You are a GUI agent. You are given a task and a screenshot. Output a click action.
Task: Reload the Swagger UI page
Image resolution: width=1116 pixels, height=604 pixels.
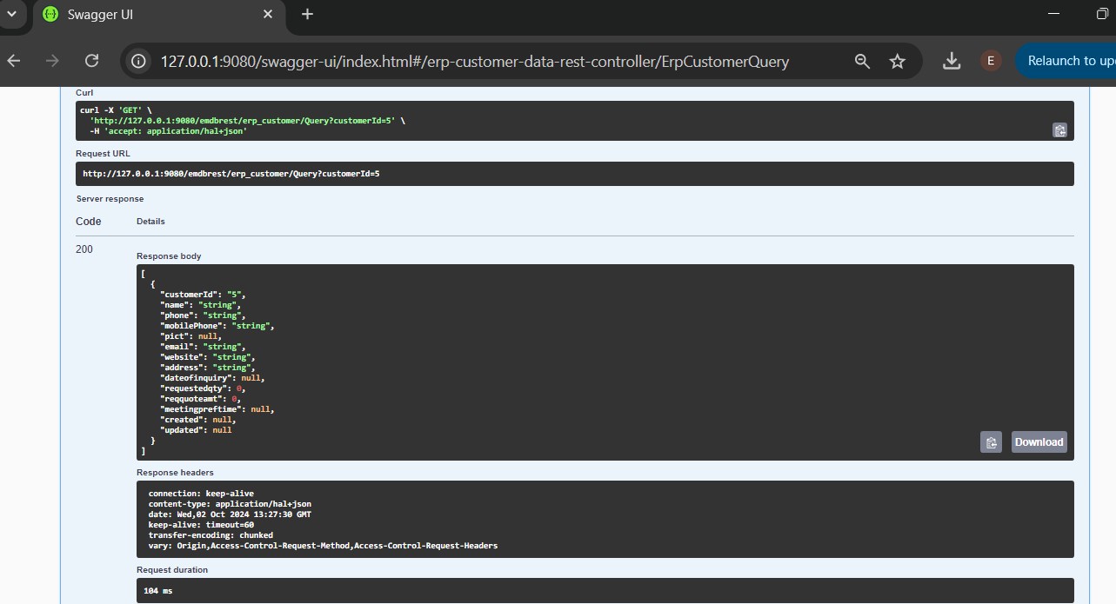(x=91, y=61)
